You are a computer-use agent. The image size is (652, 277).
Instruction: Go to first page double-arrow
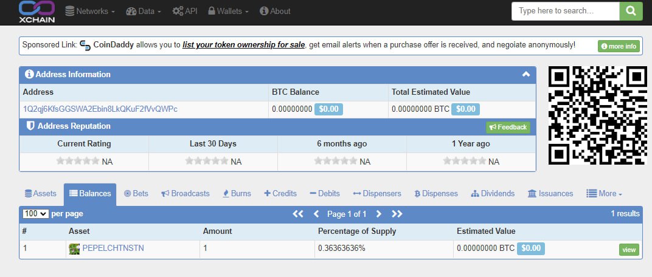click(x=298, y=214)
